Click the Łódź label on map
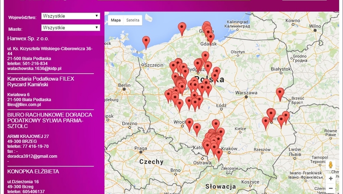The height and width of the screenshot is (194, 343). (222, 105)
